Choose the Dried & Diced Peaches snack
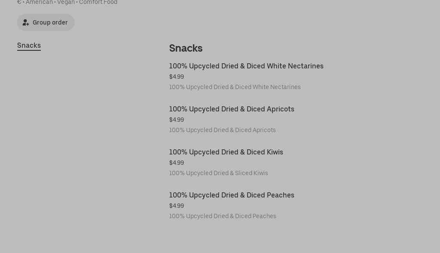Image resolution: width=440 pixels, height=253 pixels. (x=232, y=195)
